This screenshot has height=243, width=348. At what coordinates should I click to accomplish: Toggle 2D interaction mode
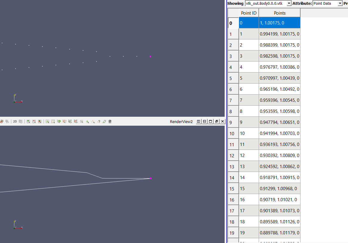(15, 121)
